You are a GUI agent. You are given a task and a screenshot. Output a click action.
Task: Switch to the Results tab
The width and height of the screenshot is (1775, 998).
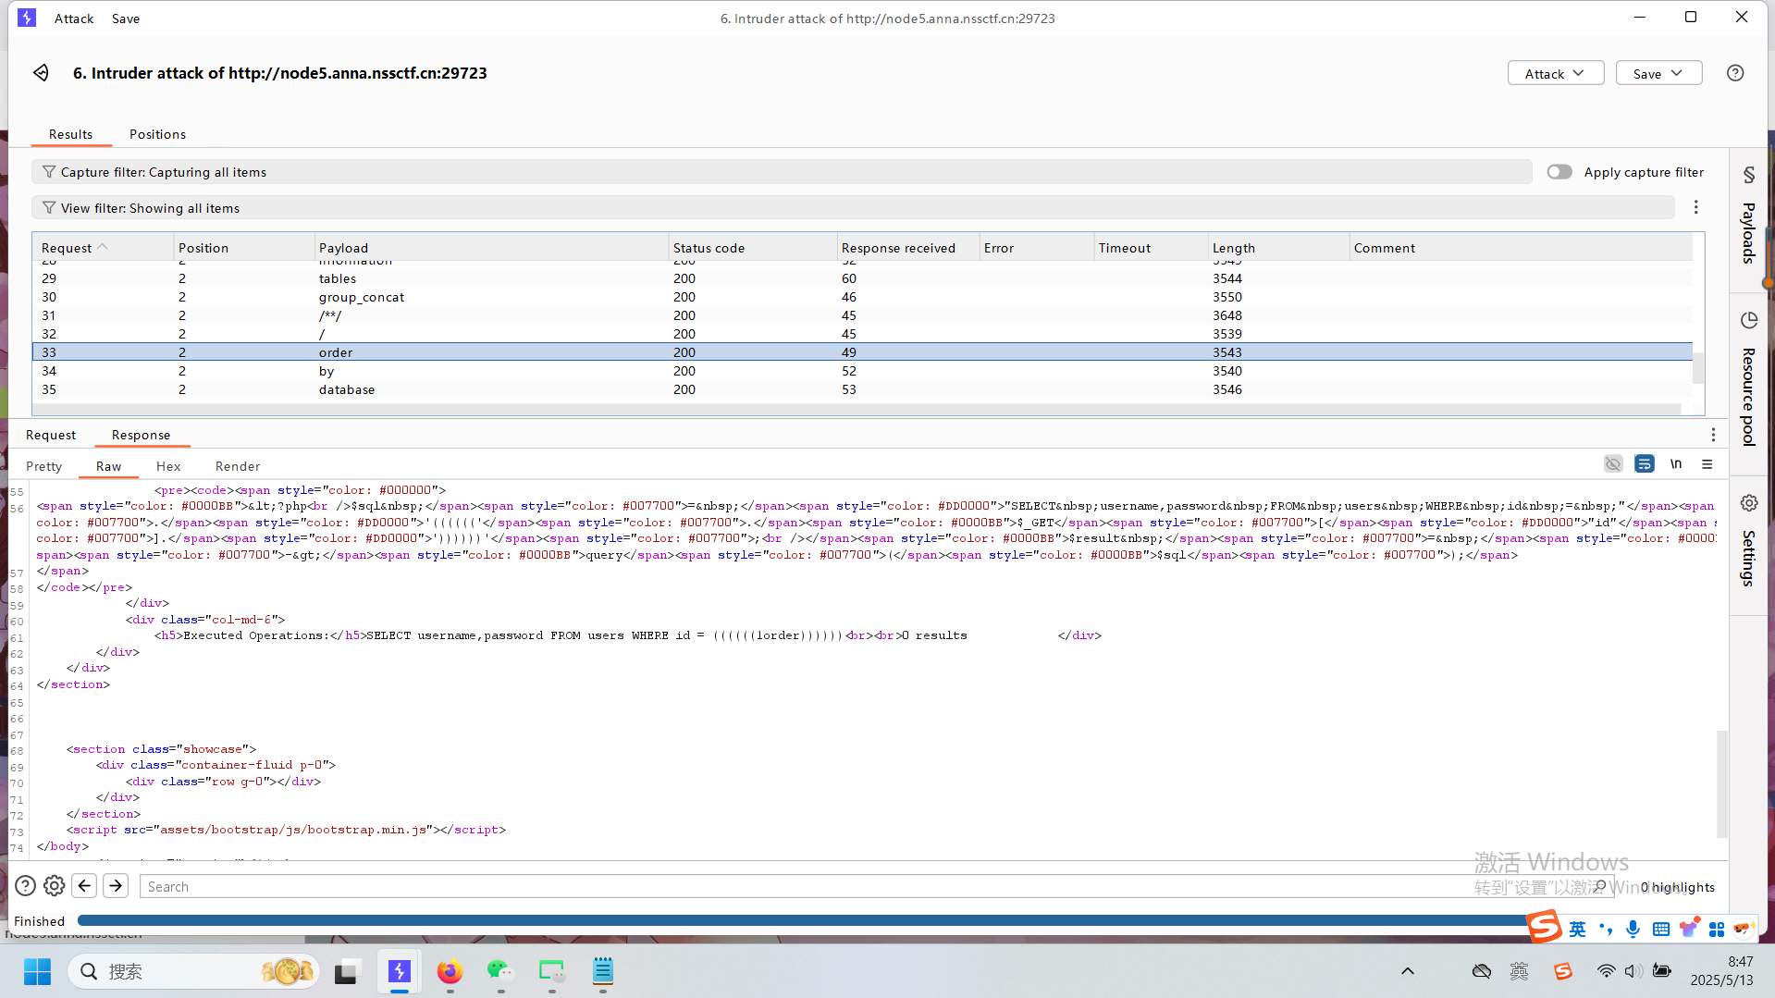click(71, 134)
